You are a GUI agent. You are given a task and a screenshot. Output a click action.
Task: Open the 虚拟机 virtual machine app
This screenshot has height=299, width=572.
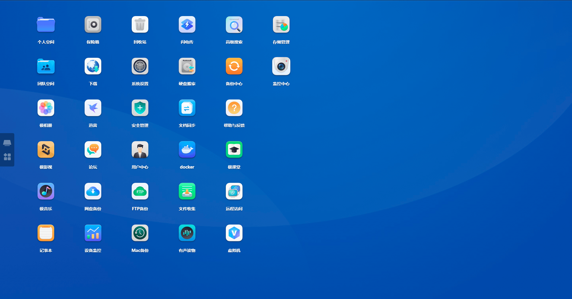point(234,233)
